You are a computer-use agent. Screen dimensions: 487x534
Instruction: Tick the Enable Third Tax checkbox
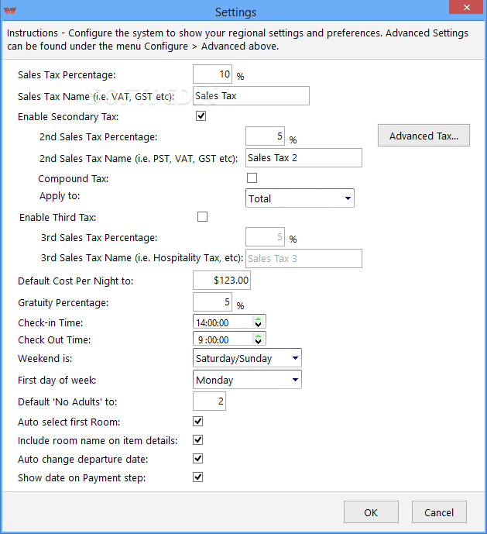pyautogui.click(x=203, y=216)
